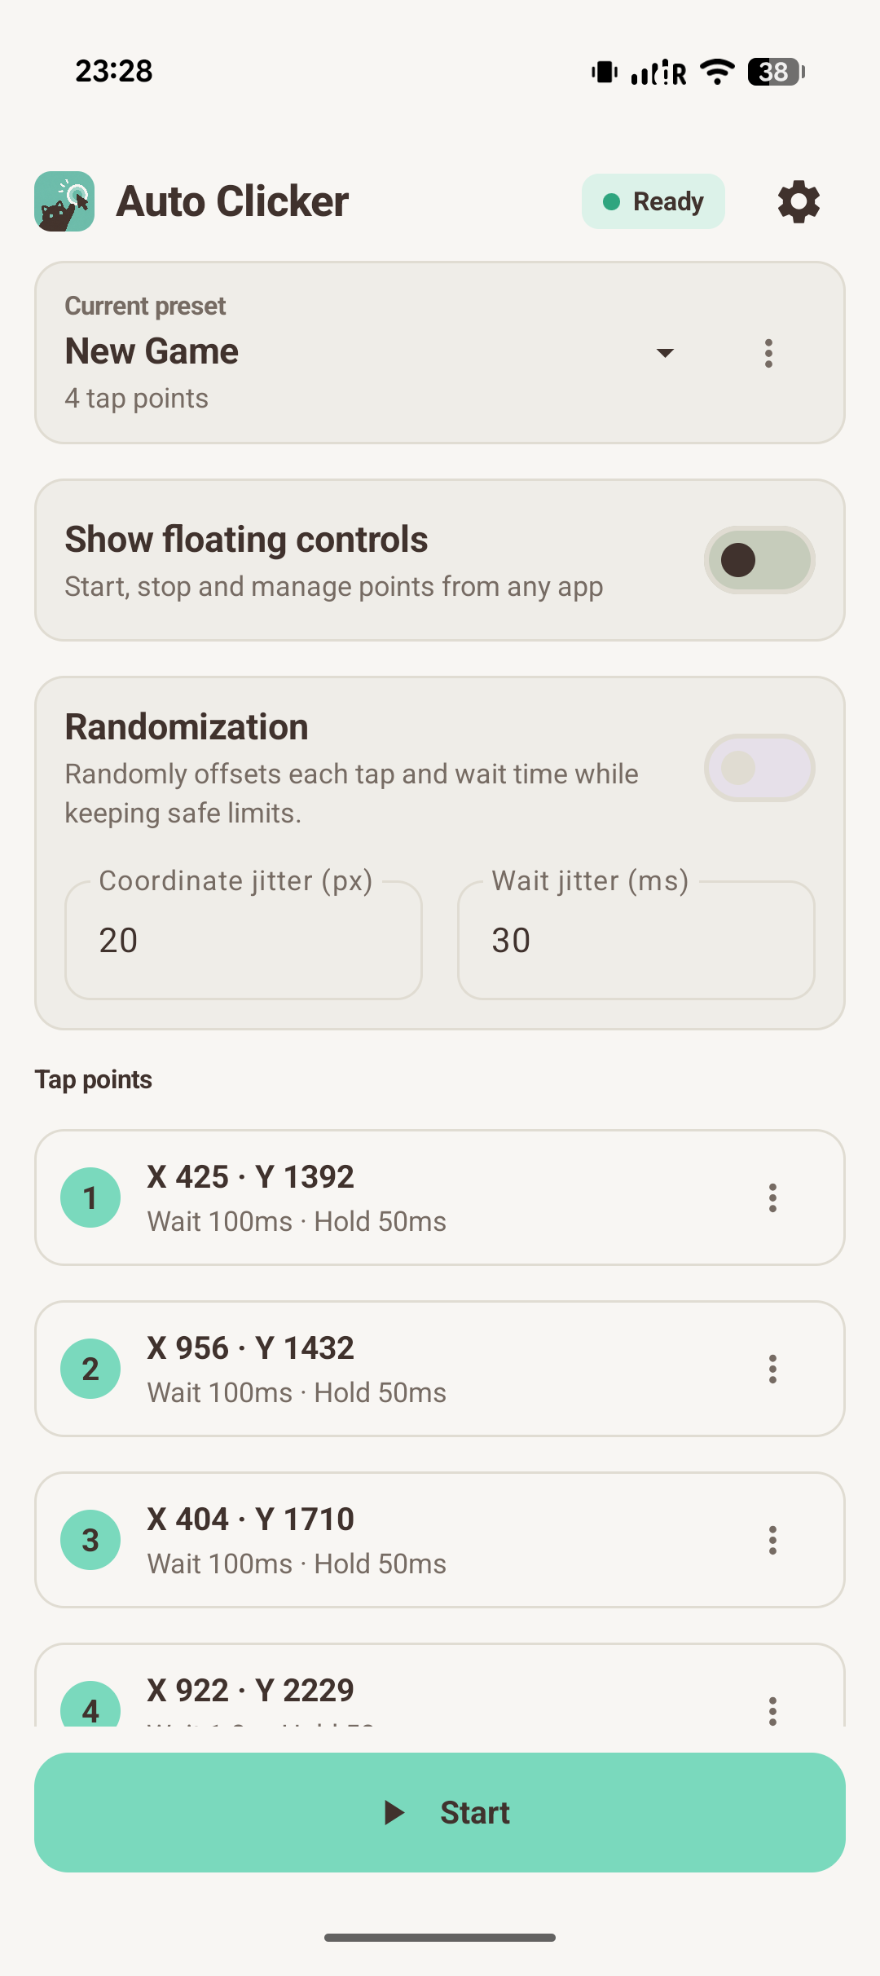The height and width of the screenshot is (1976, 880).
Task: Tap the Ready status chip
Action: click(x=653, y=201)
